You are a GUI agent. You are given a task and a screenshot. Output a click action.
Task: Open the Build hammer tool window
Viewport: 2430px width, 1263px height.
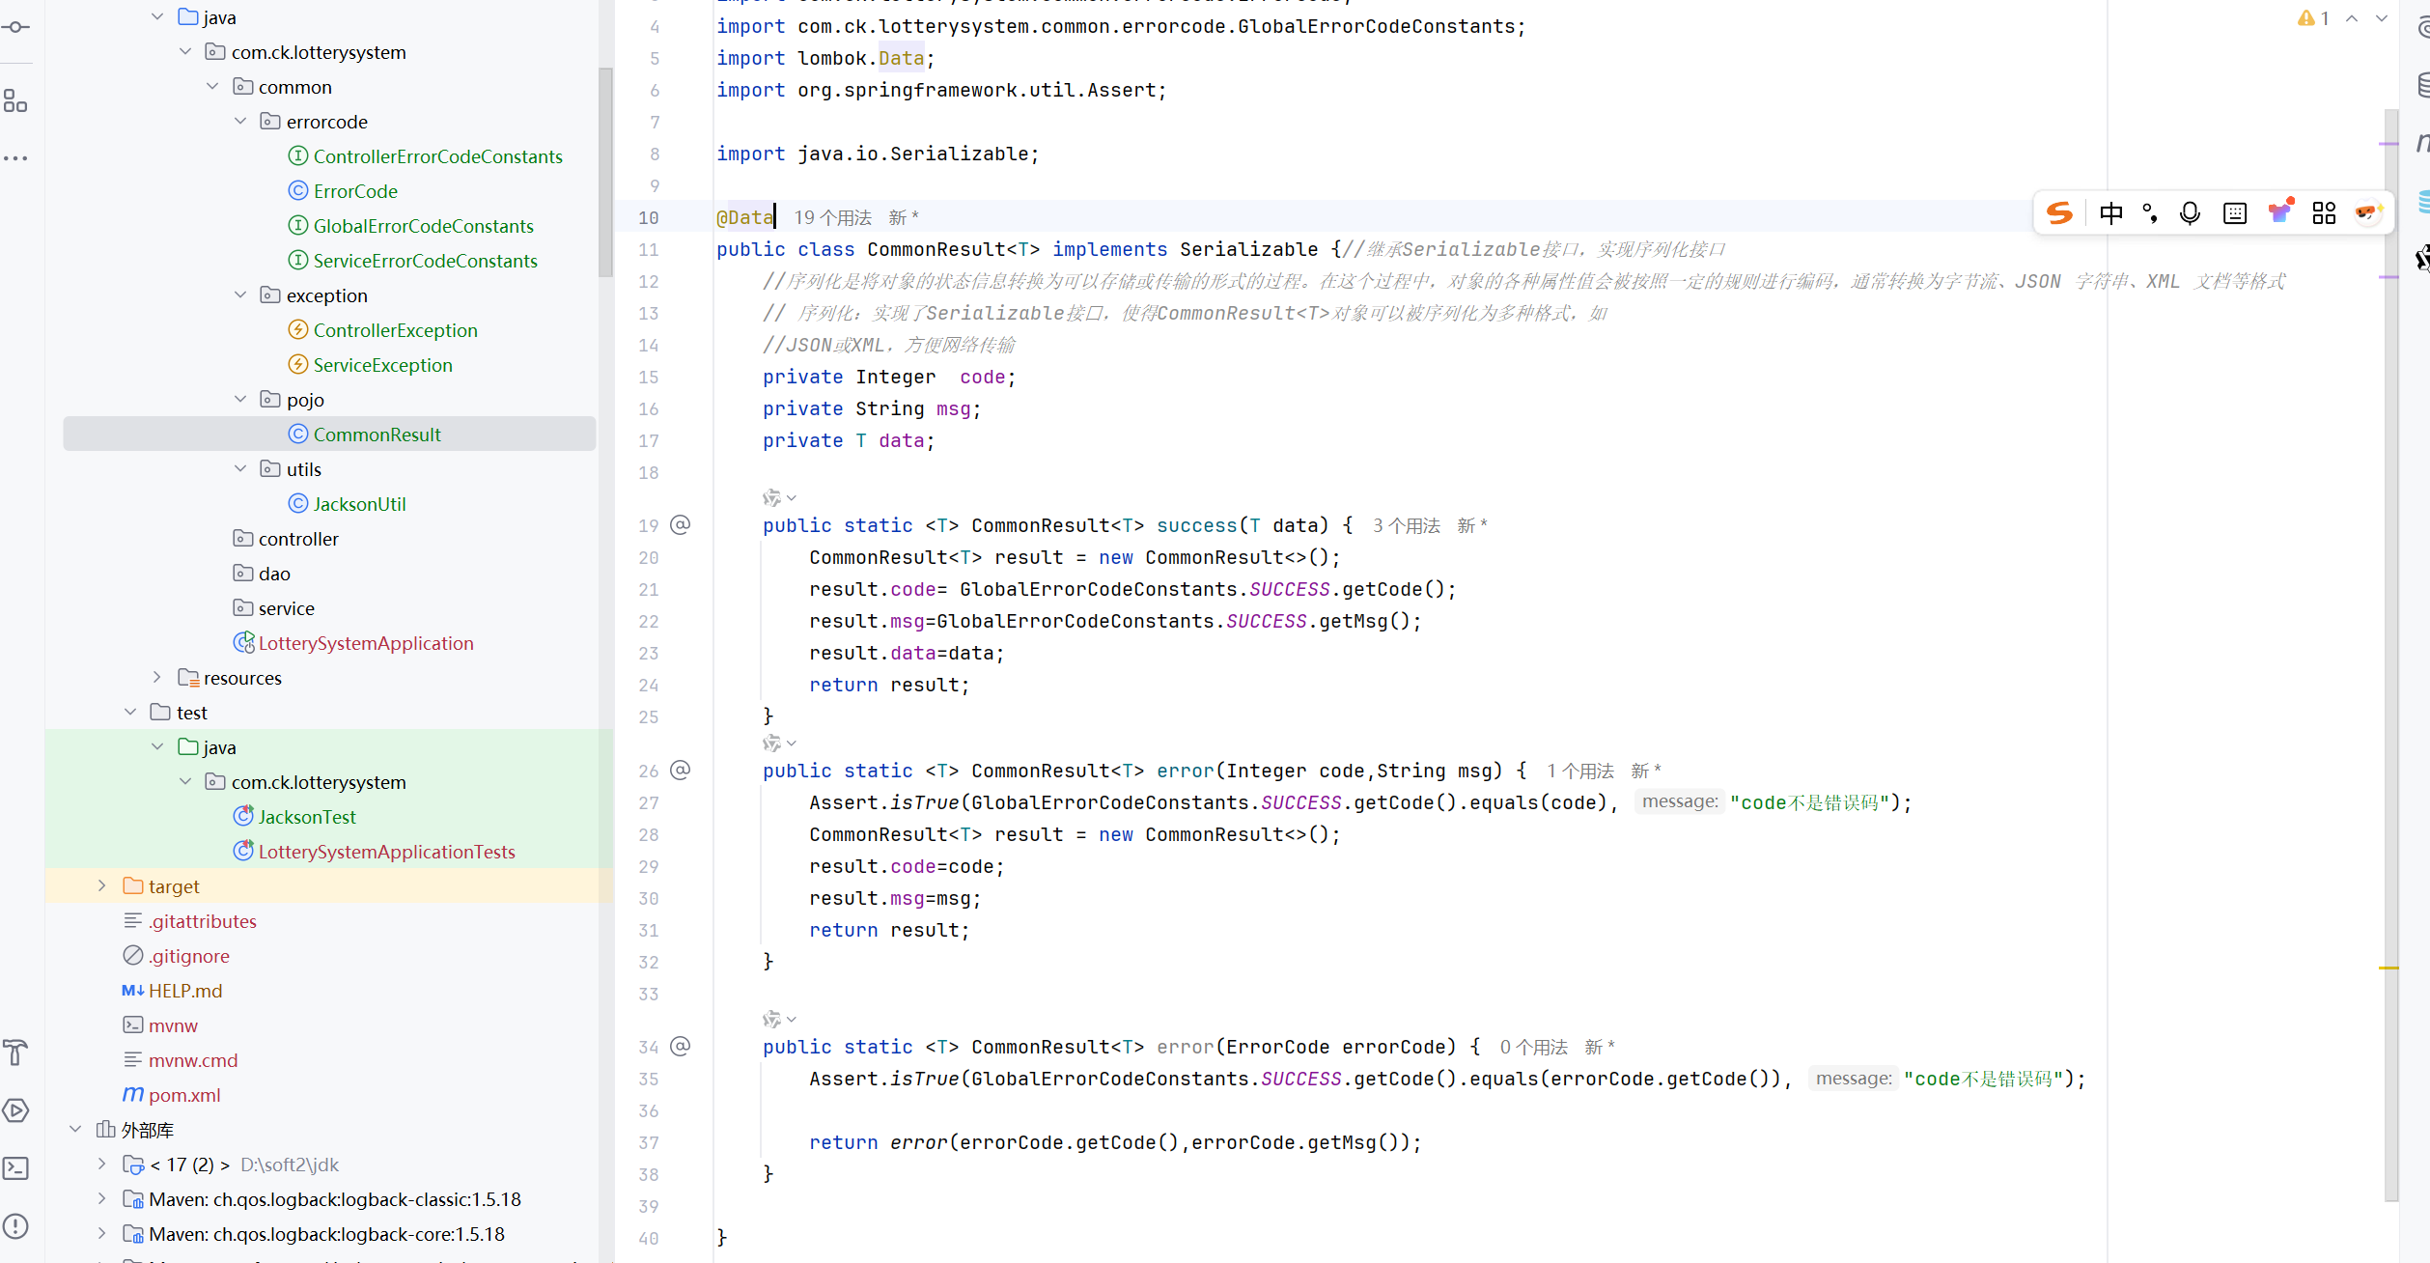[15, 1052]
